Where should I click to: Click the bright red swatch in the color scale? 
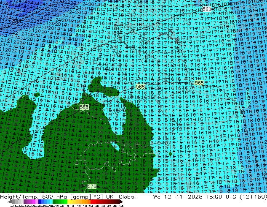point(92,202)
